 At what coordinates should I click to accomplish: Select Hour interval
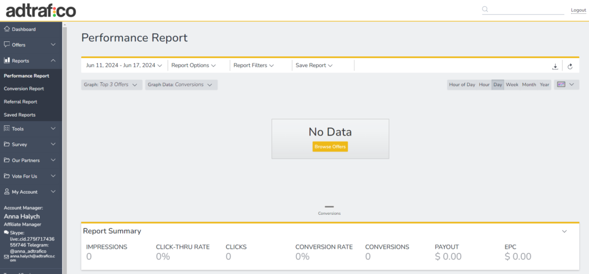click(x=484, y=85)
